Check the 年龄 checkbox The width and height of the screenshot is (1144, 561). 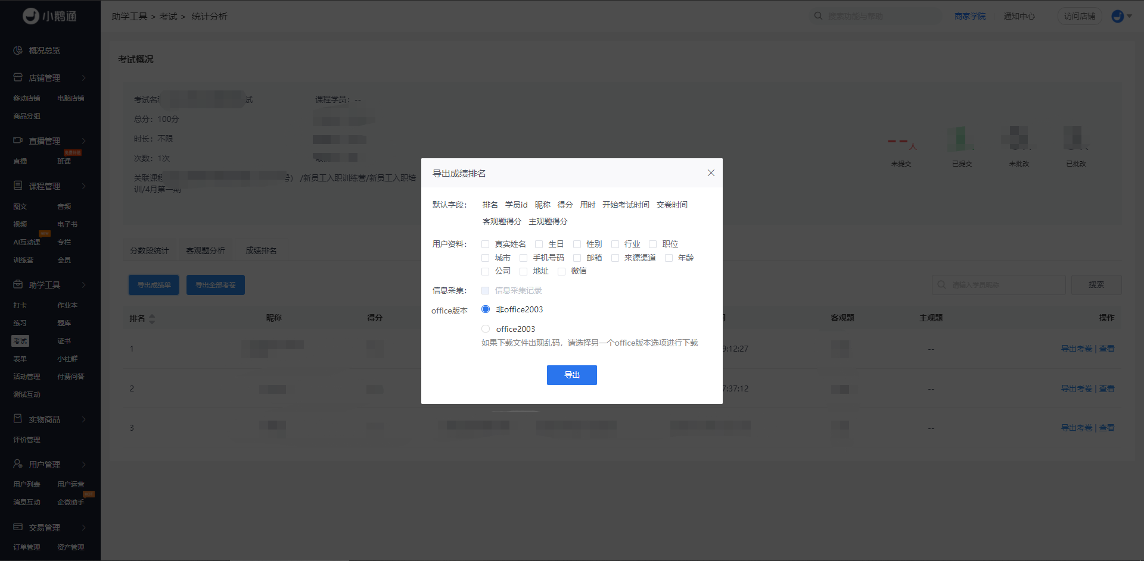pos(669,258)
